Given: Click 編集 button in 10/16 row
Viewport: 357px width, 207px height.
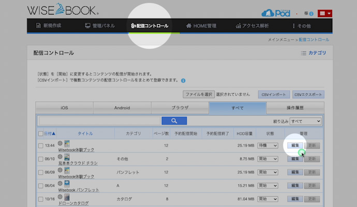Looking at the screenshot, I should [x=295, y=199].
